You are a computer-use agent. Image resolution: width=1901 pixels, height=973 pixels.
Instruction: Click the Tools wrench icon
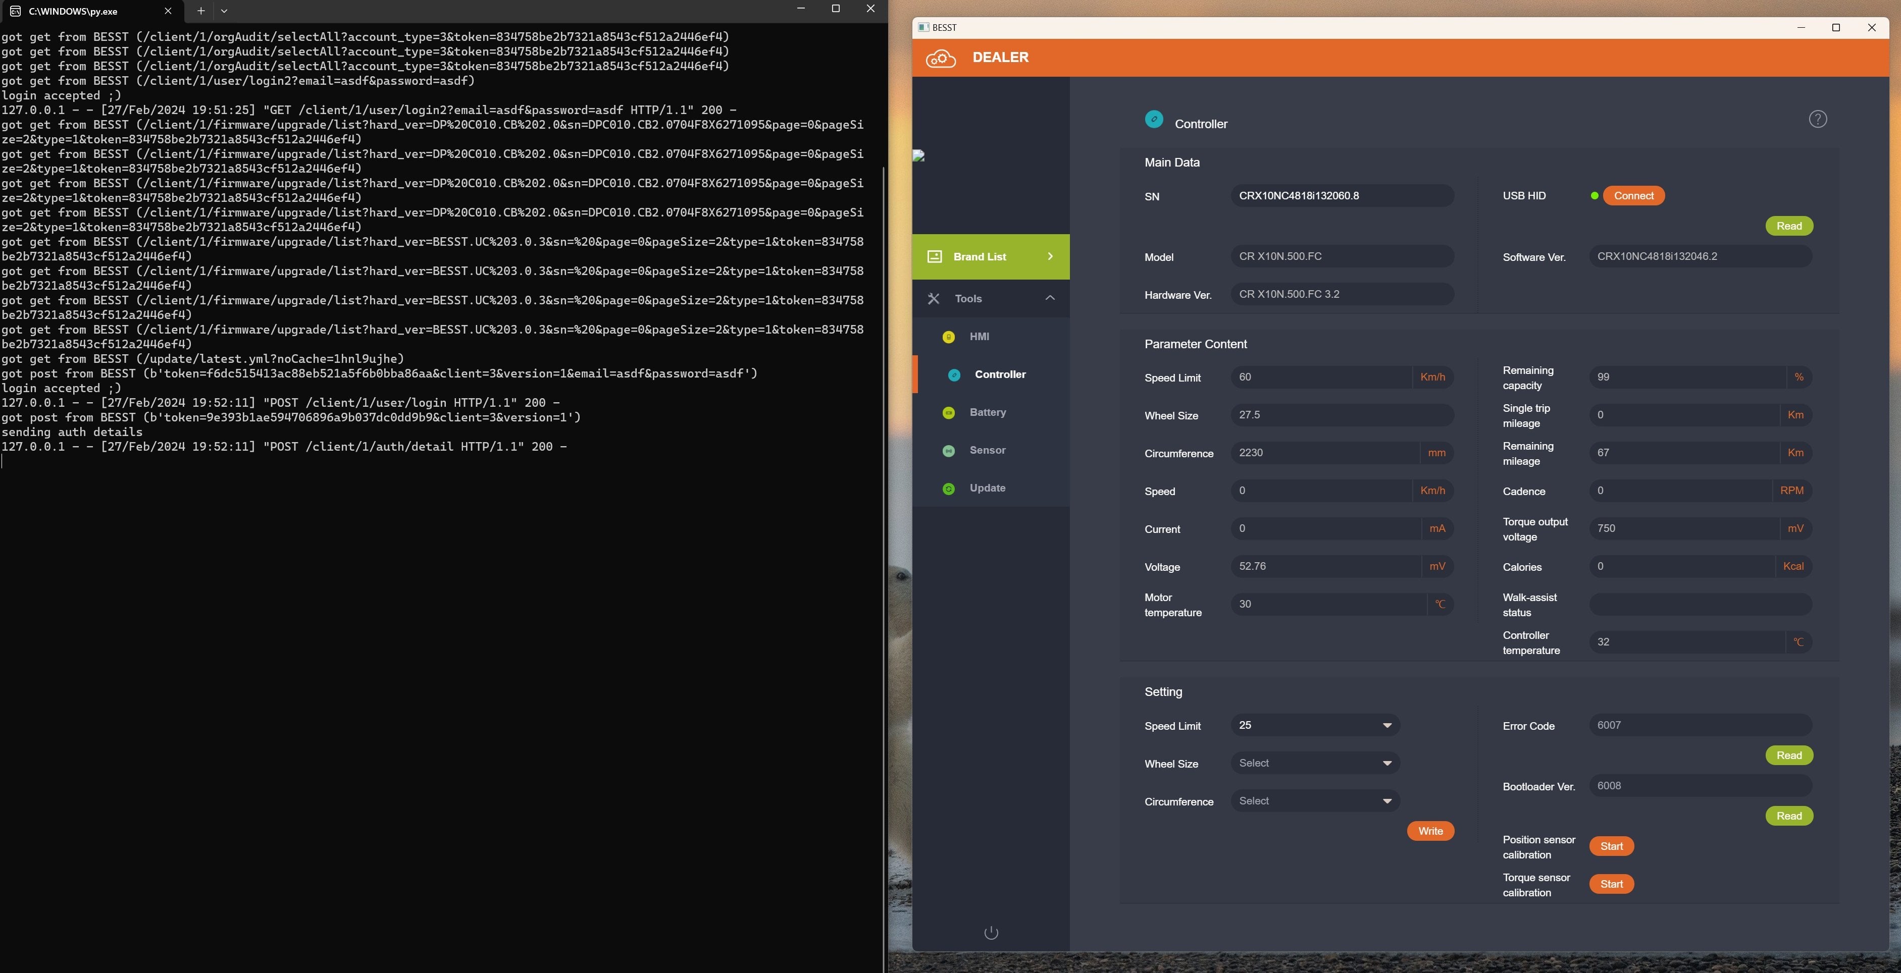tap(934, 299)
